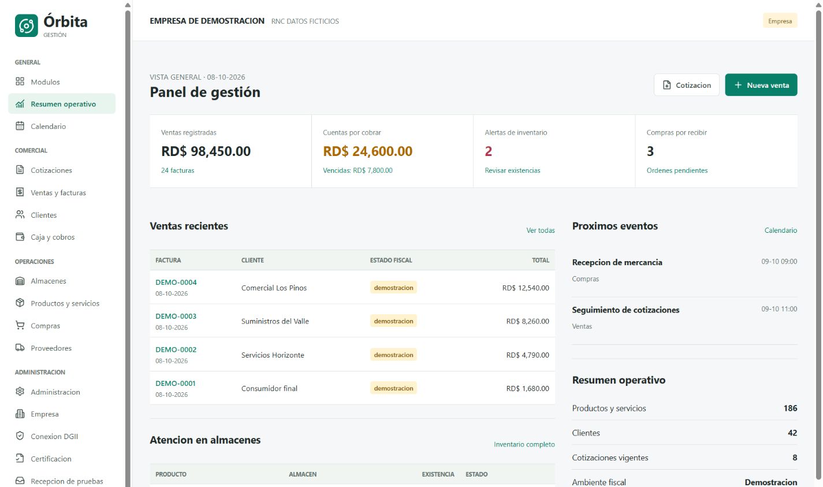Click the Resumen operativo chart icon
This screenshot has width=823, height=487.
tap(20, 104)
